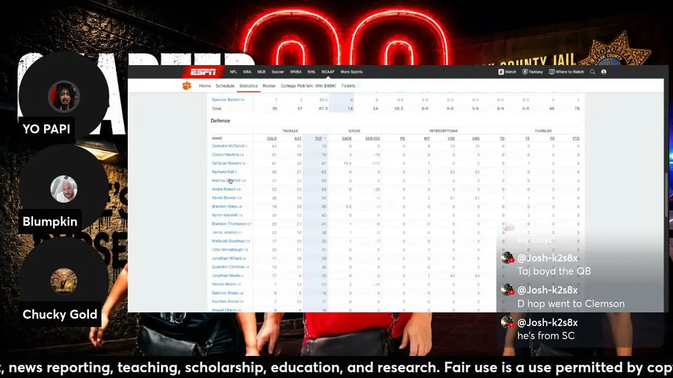Viewport: 673px width, 378px height.
Task: Sort defense table by PD column
Action: pos(403,139)
